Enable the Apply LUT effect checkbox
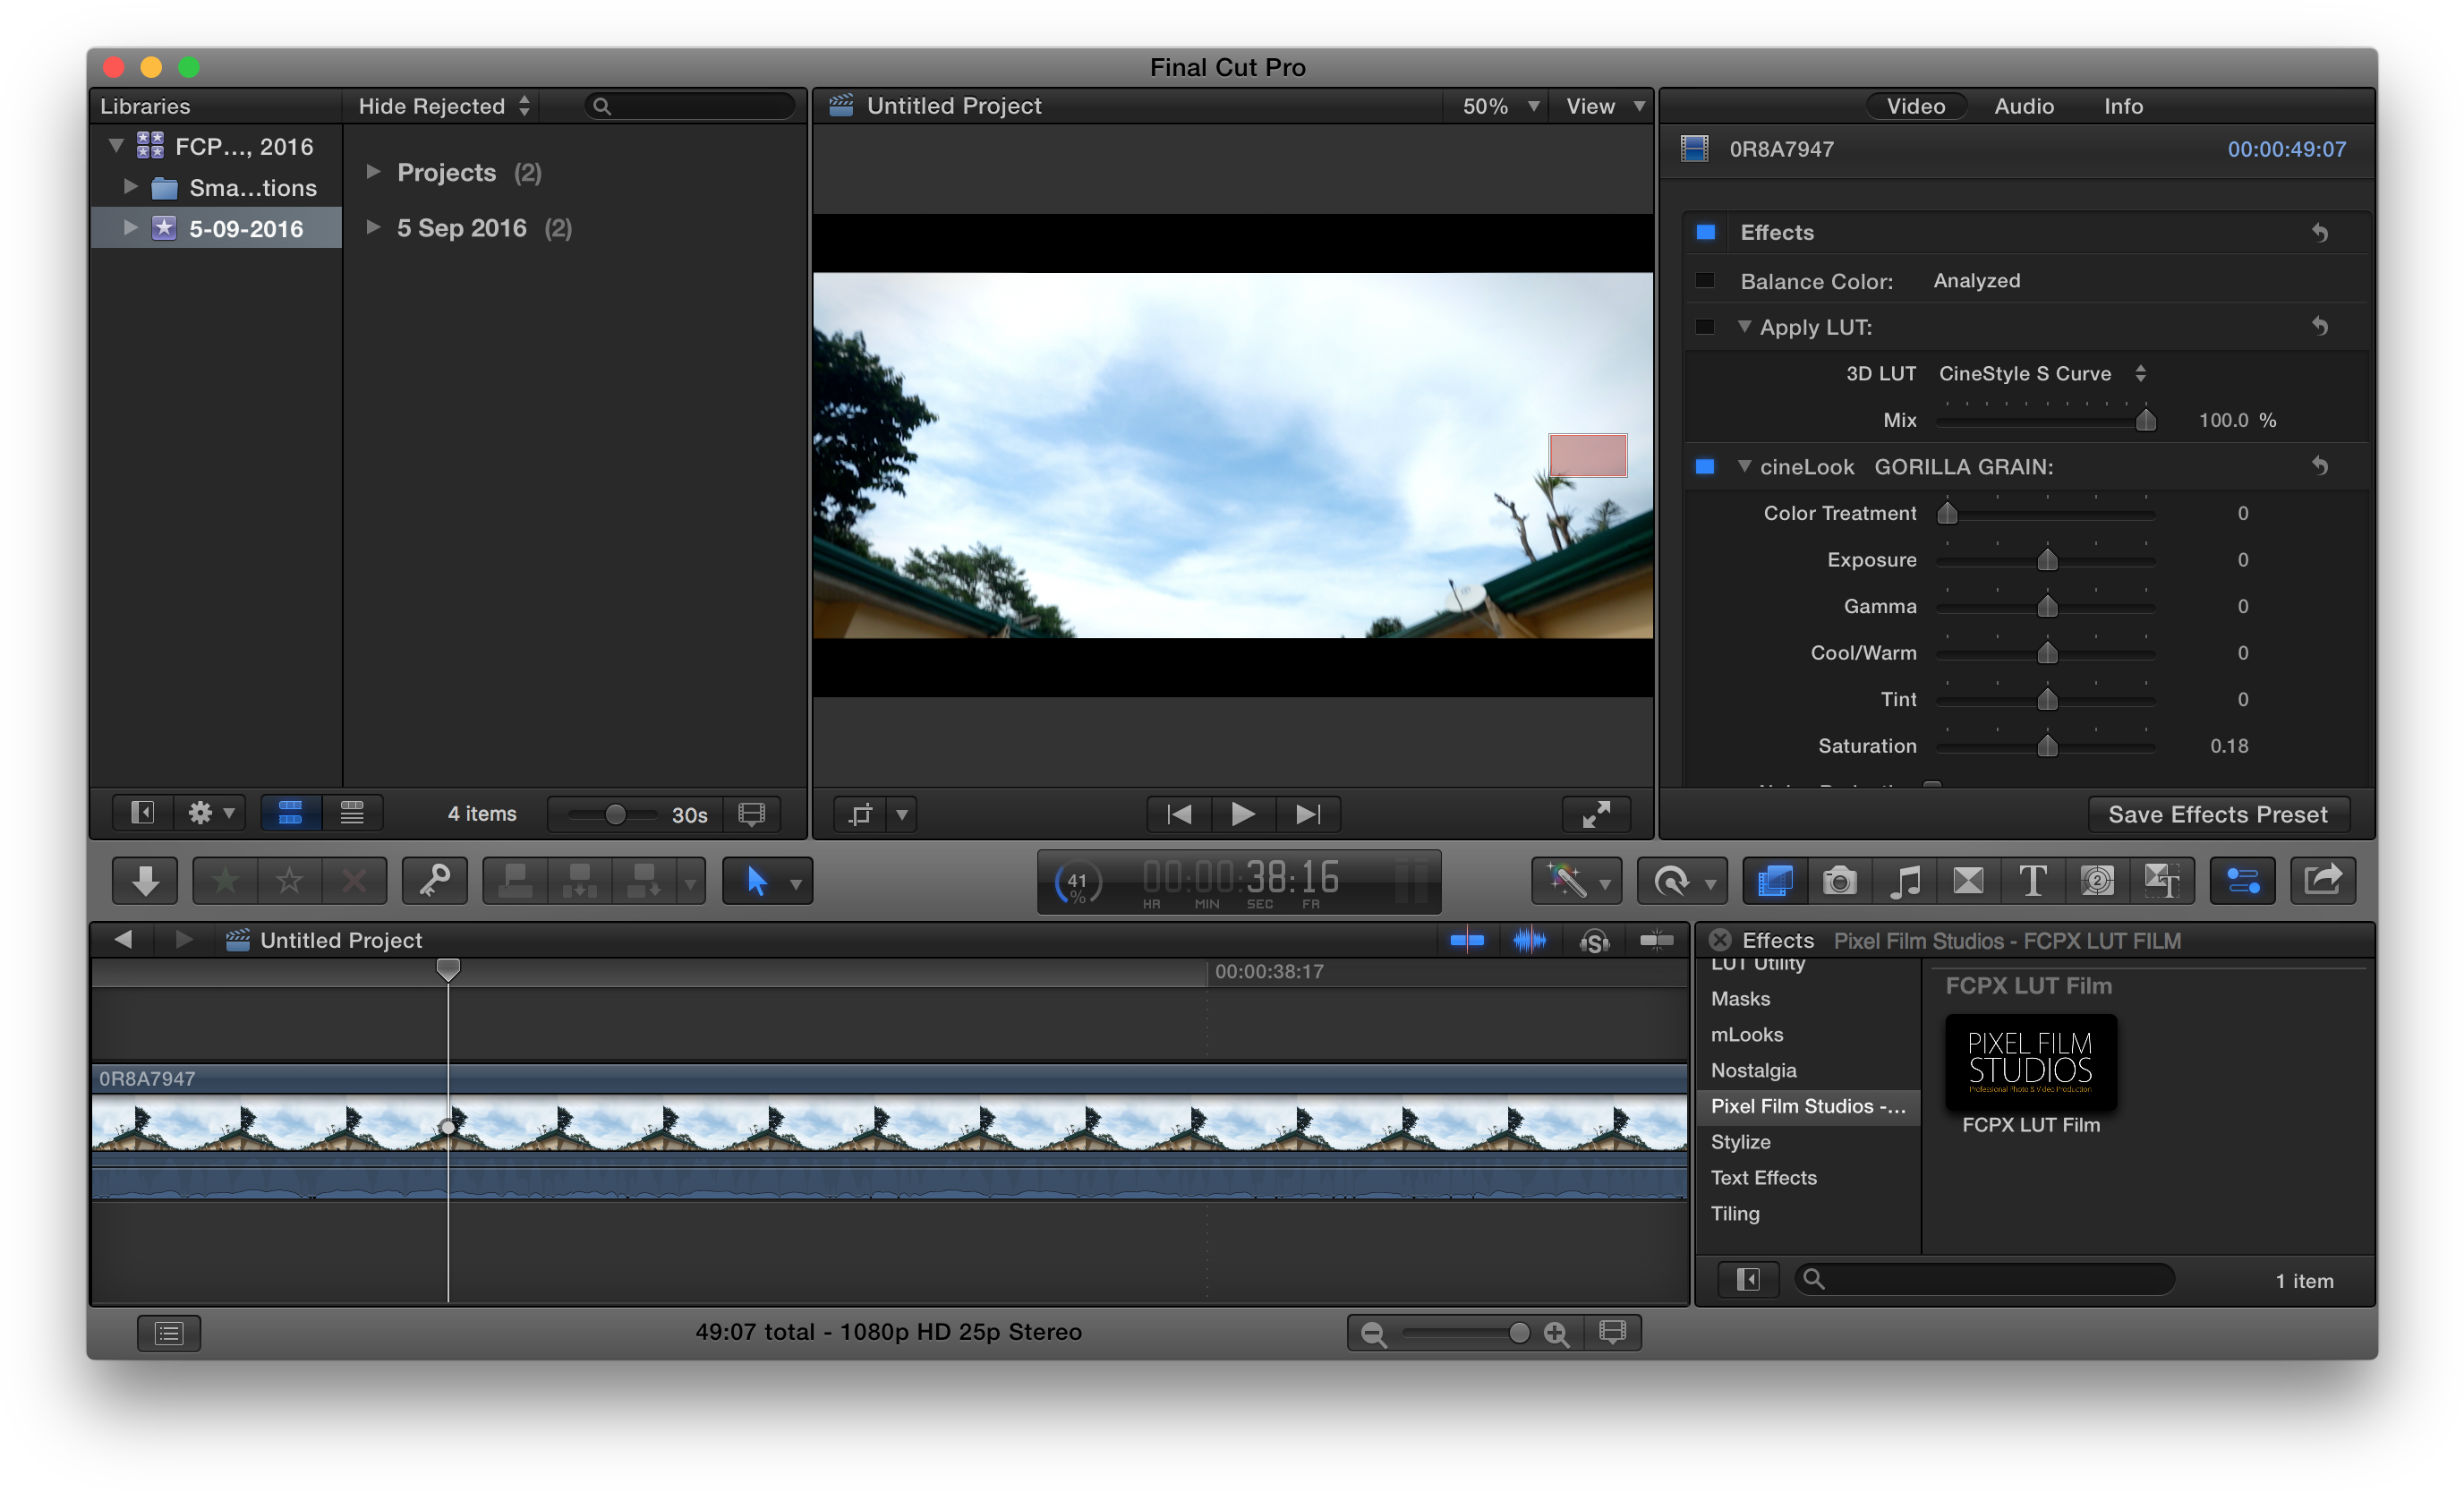Screen dimensions: 2464x1492 [1705, 327]
